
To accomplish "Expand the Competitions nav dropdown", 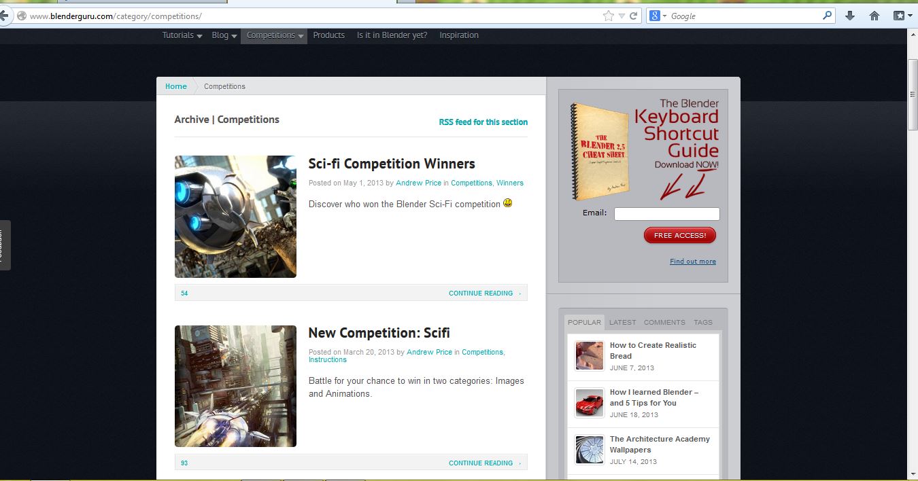I will tap(274, 35).
